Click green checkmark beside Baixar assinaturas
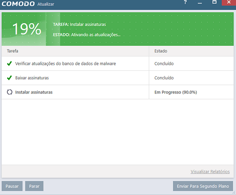Screen dimensions: 236x195 click(9, 78)
